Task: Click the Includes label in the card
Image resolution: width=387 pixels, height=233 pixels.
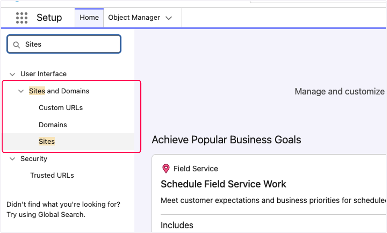Action: tap(177, 225)
